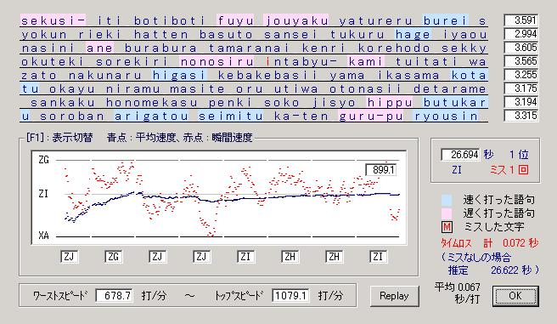This screenshot has width=557, height=324.
Task: Click the Replay button
Action: (x=394, y=296)
